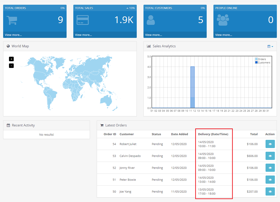Click the Customer column header
The image size is (280, 202).
tap(127, 134)
